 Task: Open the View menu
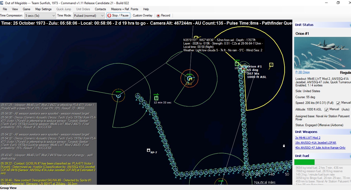click(x=15, y=9)
